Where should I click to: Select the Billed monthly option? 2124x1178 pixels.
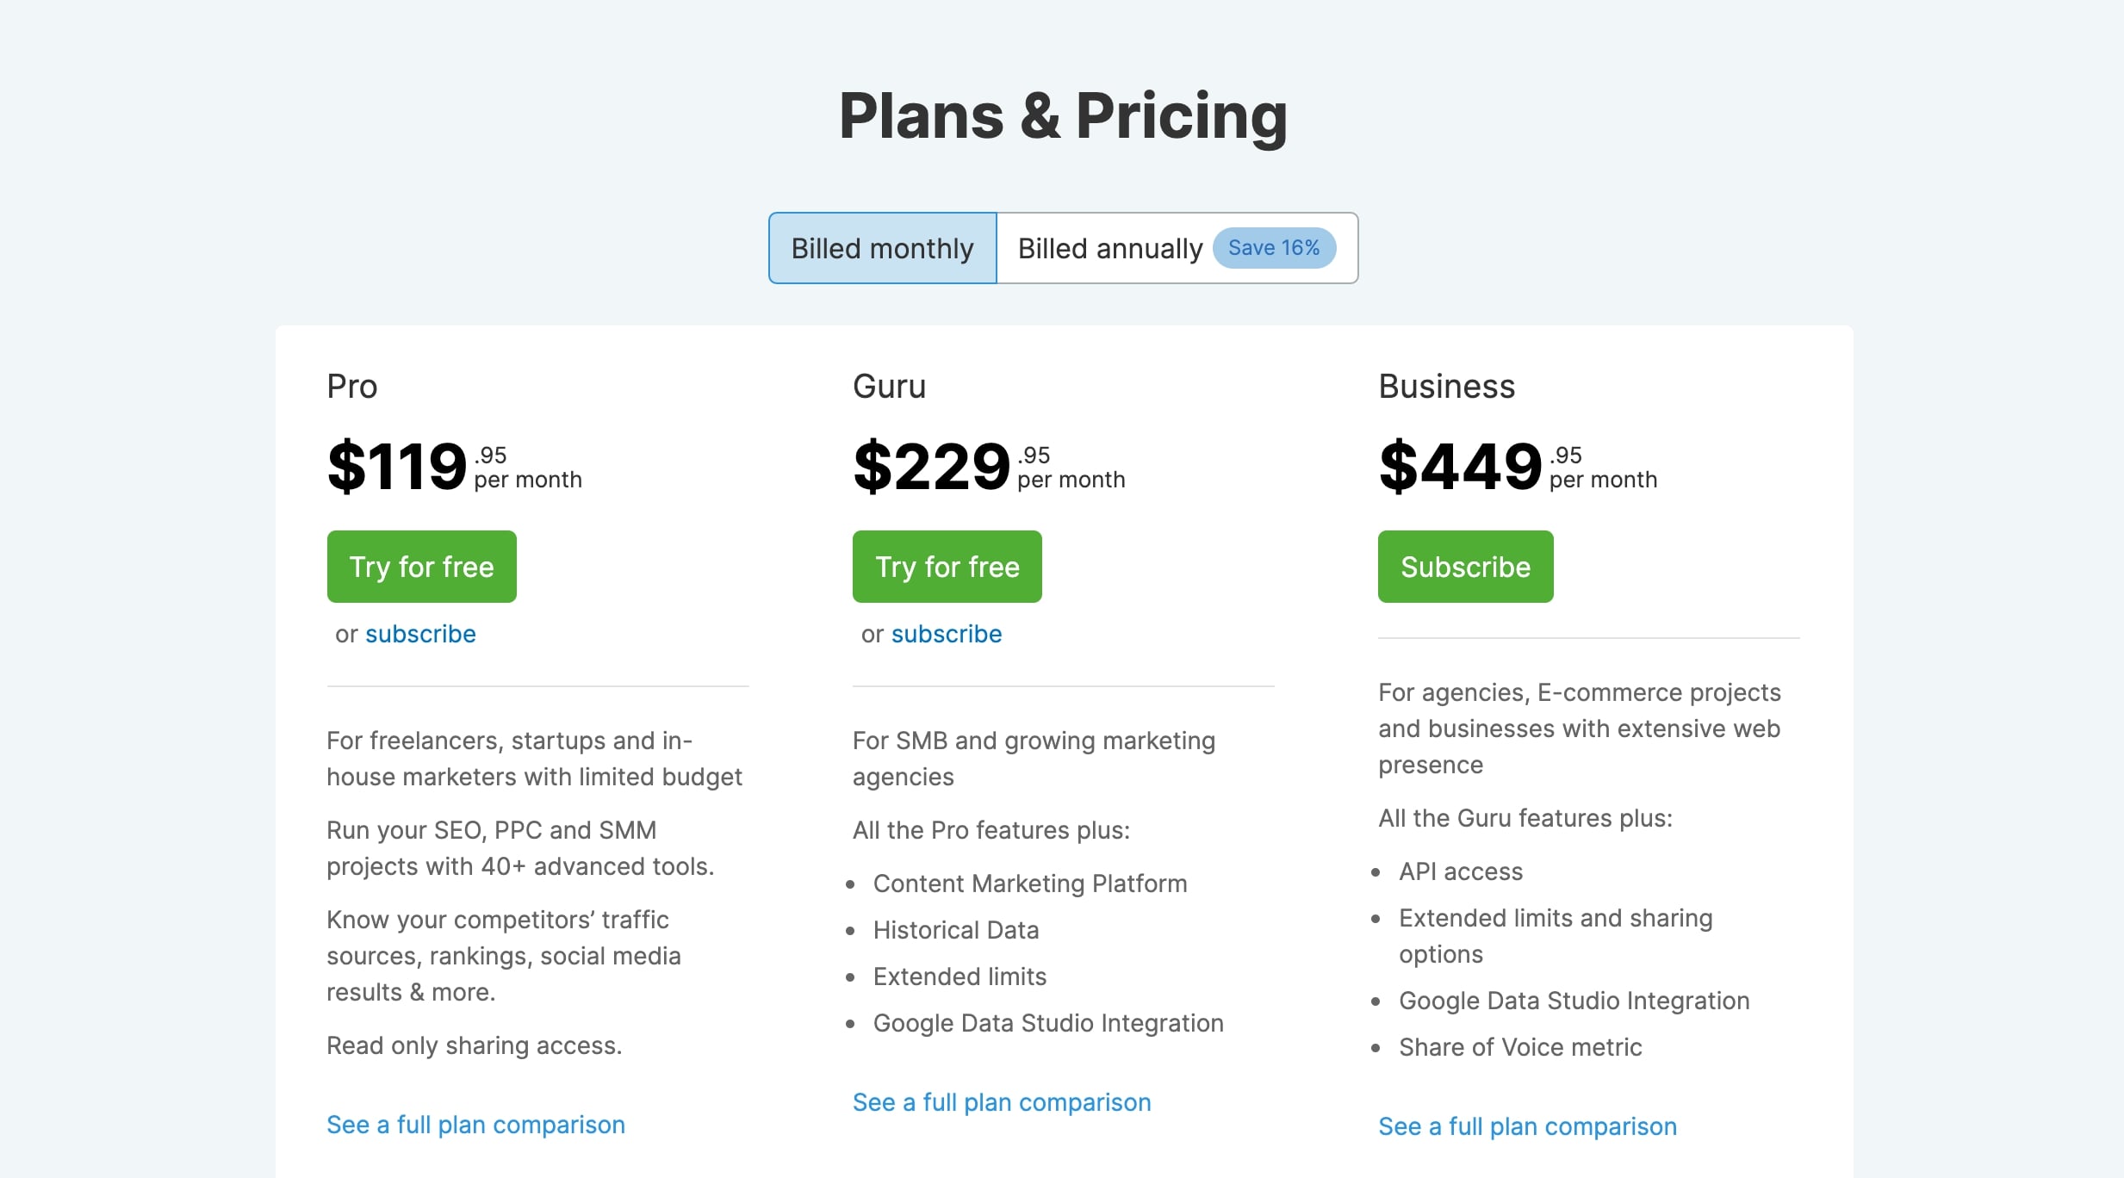(882, 248)
